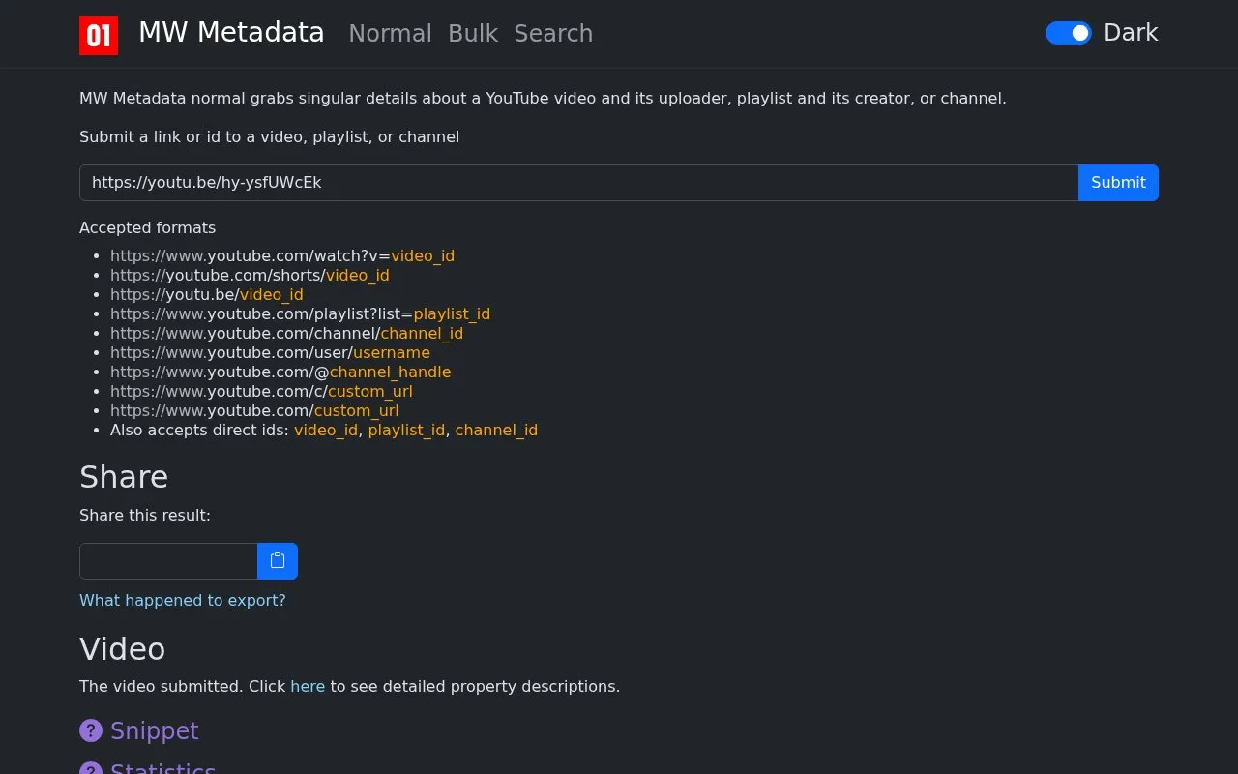The image size is (1238, 774).
Task: Click the red 01 site logo
Action: coord(99,35)
